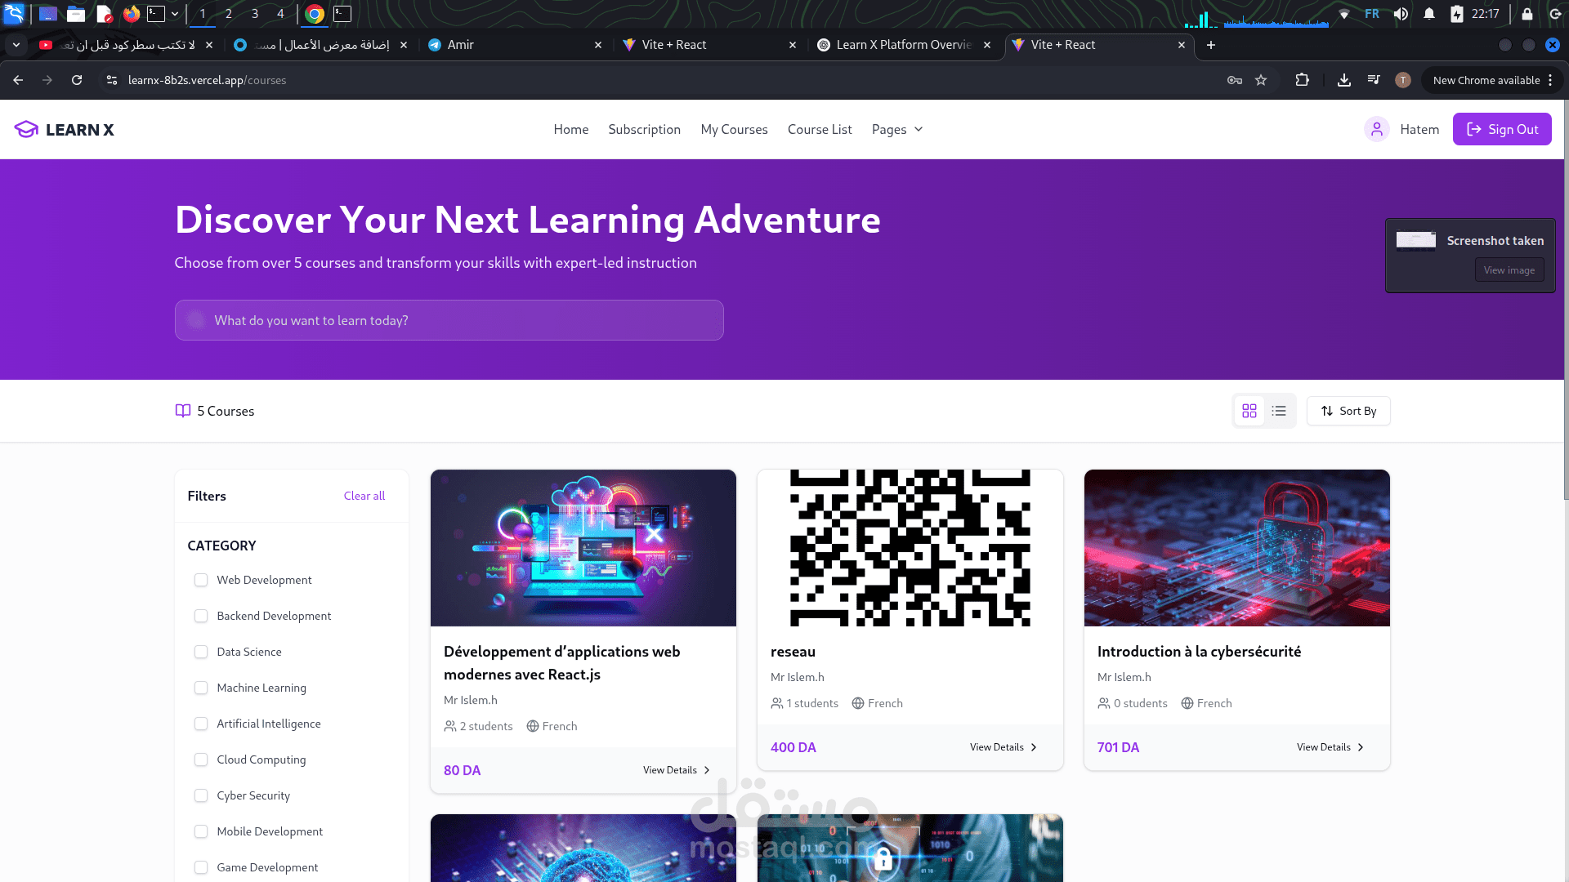Click the browser back arrow
This screenshot has width=1569, height=882.
tap(18, 80)
